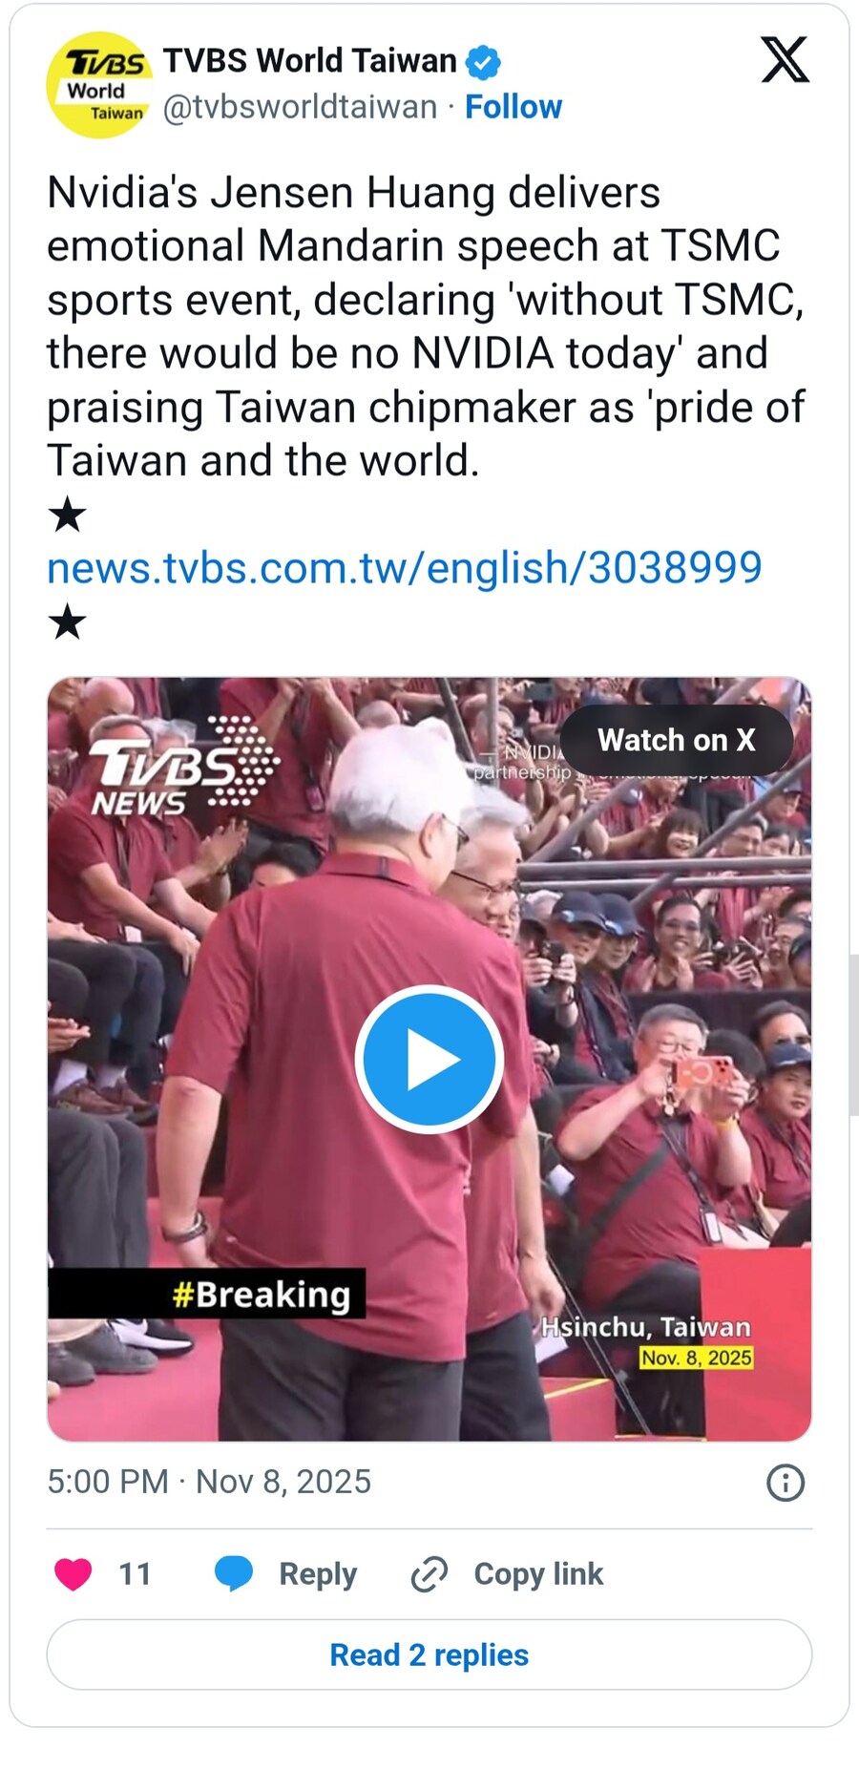Click the Follow link

pyautogui.click(x=513, y=107)
